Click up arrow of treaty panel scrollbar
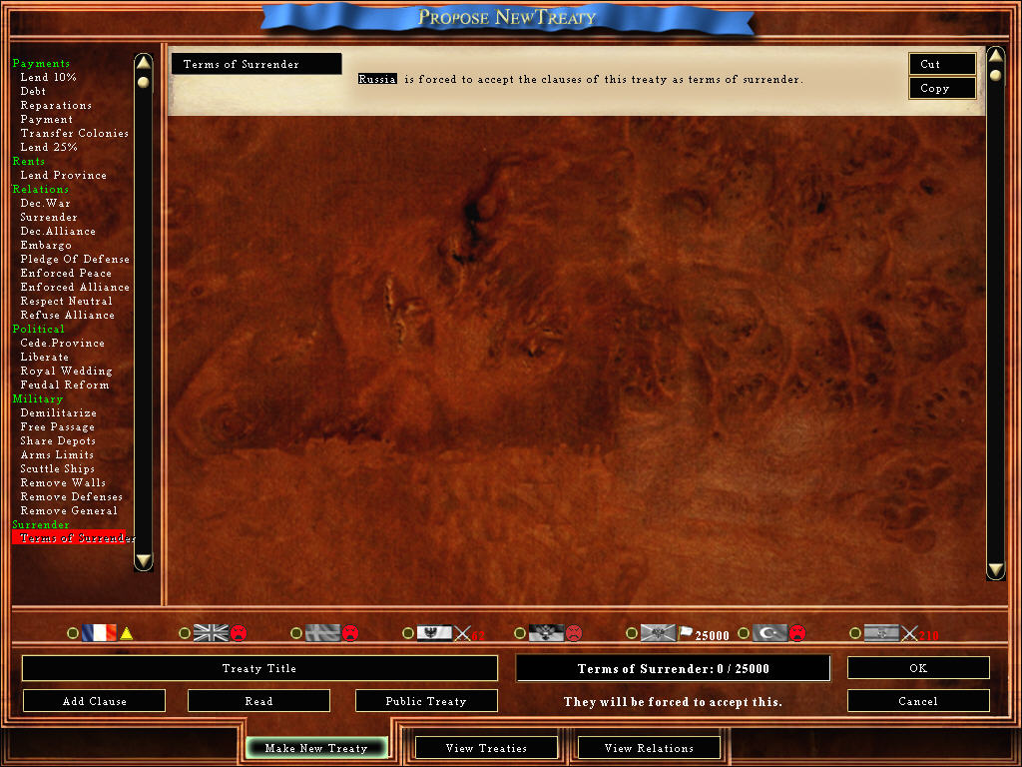The width and height of the screenshot is (1022, 767). [995, 56]
